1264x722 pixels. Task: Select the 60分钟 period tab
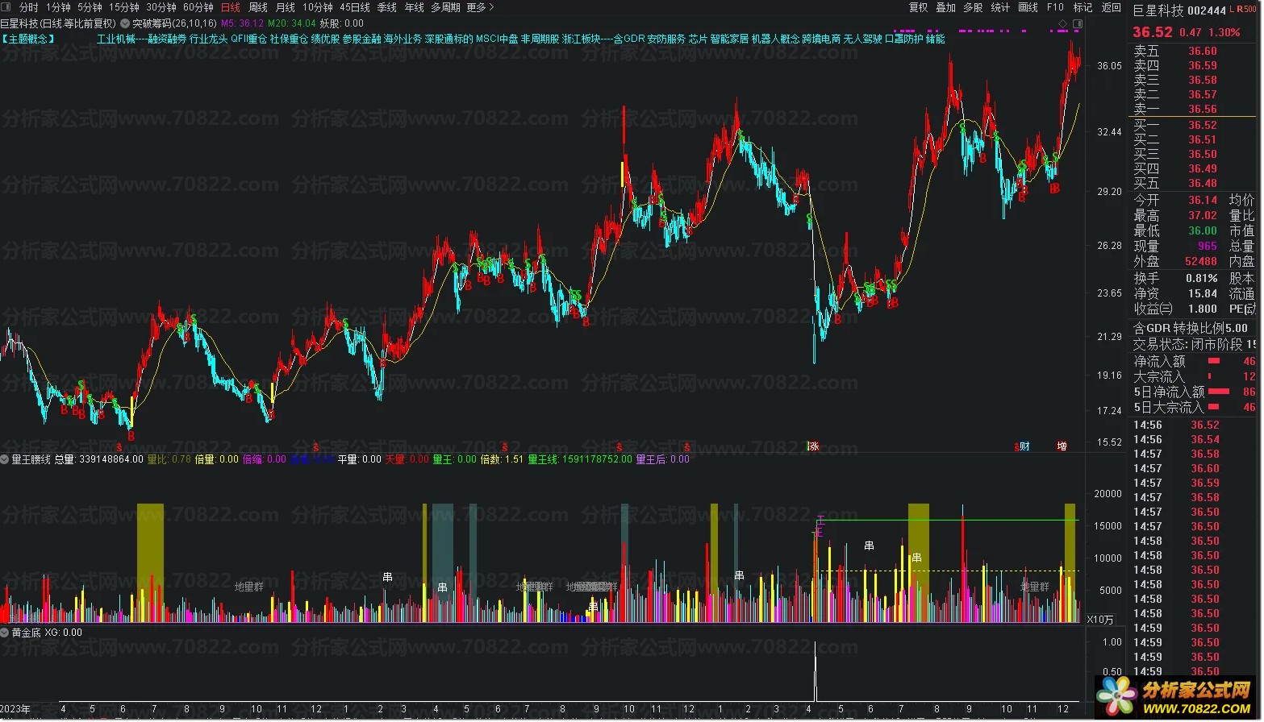(198, 7)
